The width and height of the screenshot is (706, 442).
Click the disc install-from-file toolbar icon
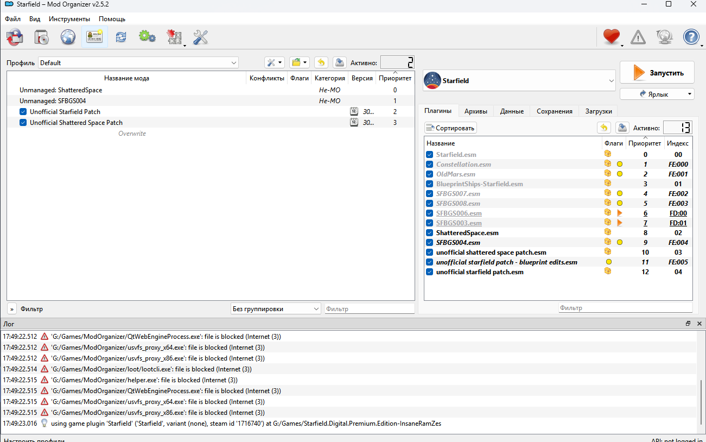(42, 37)
